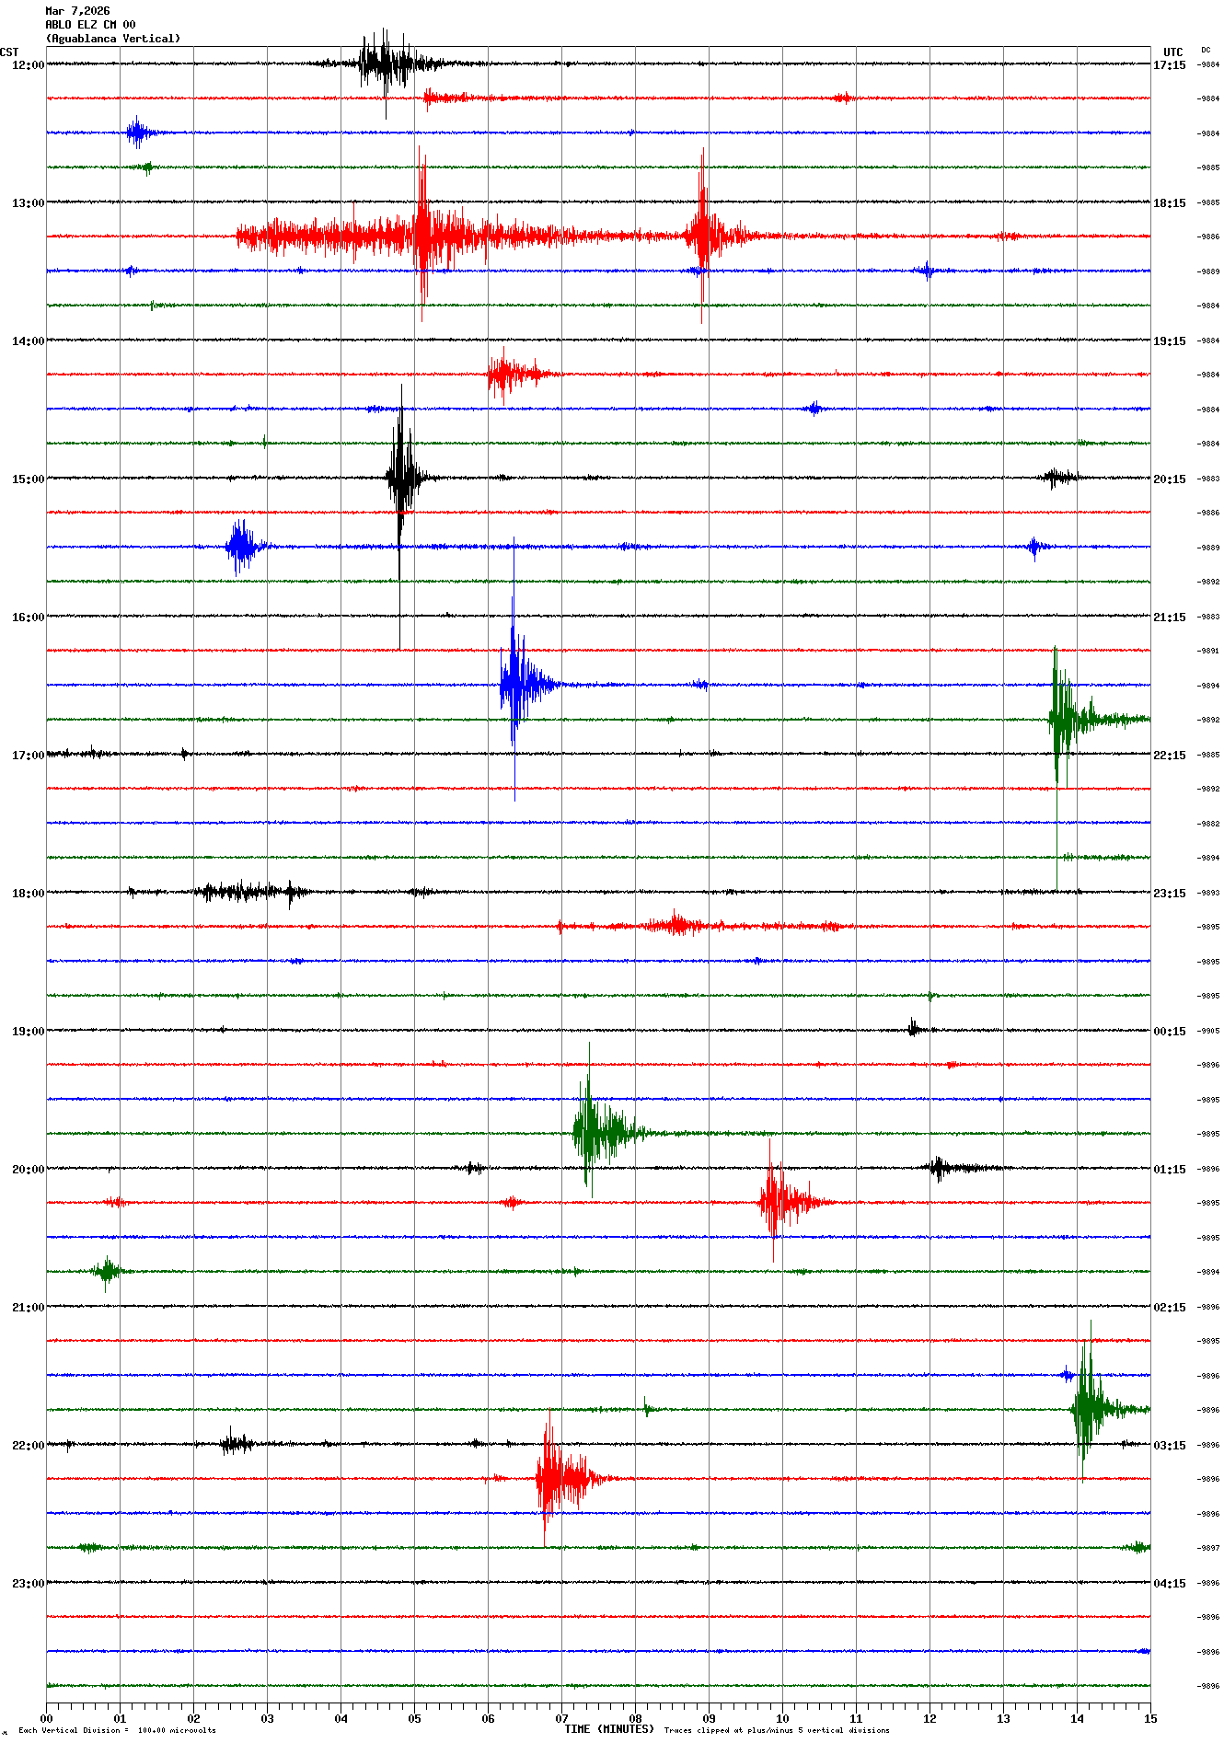
Task: Click the blue event on 16:30 trace
Action: tap(514, 684)
